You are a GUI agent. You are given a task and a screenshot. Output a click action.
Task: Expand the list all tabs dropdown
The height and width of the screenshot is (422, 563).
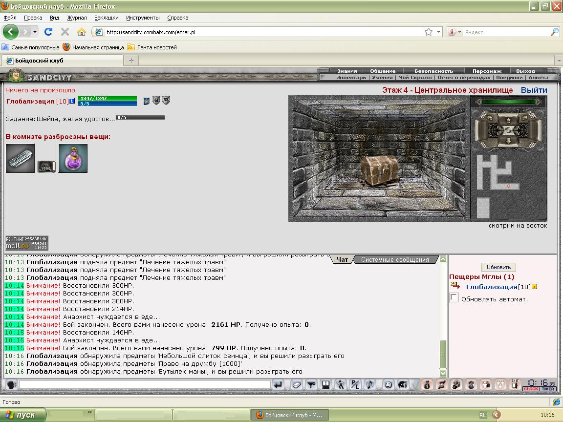click(x=558, y=61)
